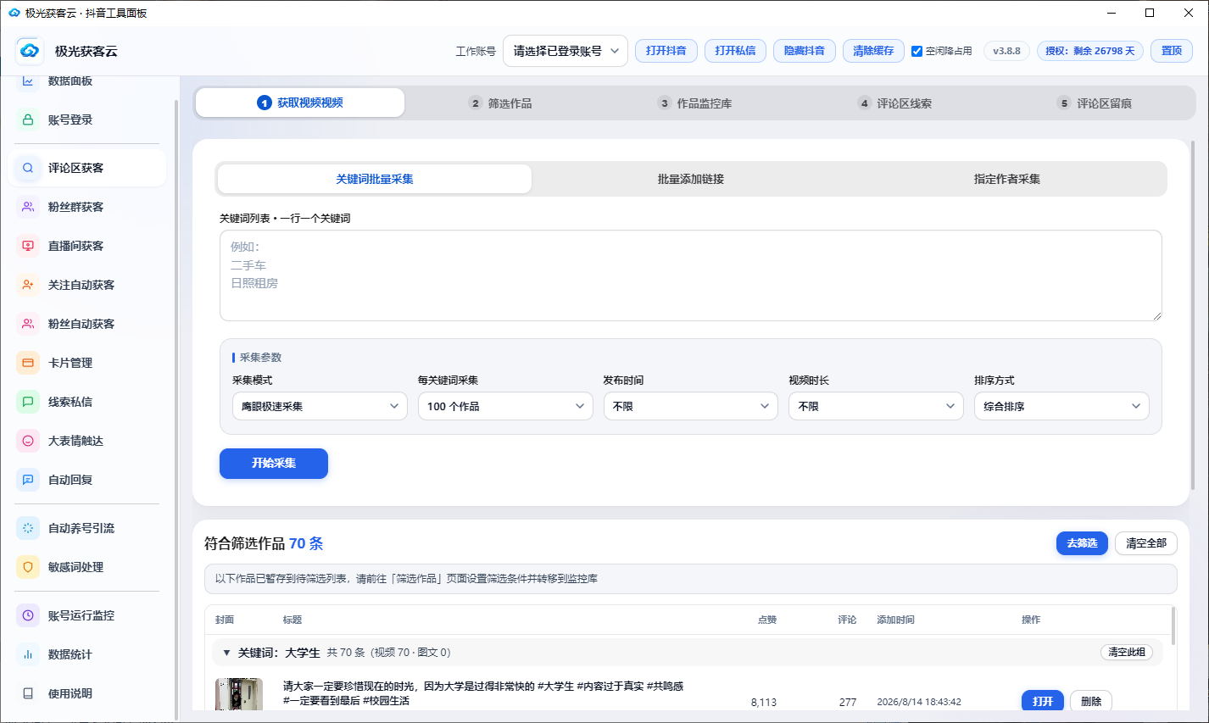Click the 打开私信 button
The height and width of the screenshot is (723, 1209).
(735, 51)
